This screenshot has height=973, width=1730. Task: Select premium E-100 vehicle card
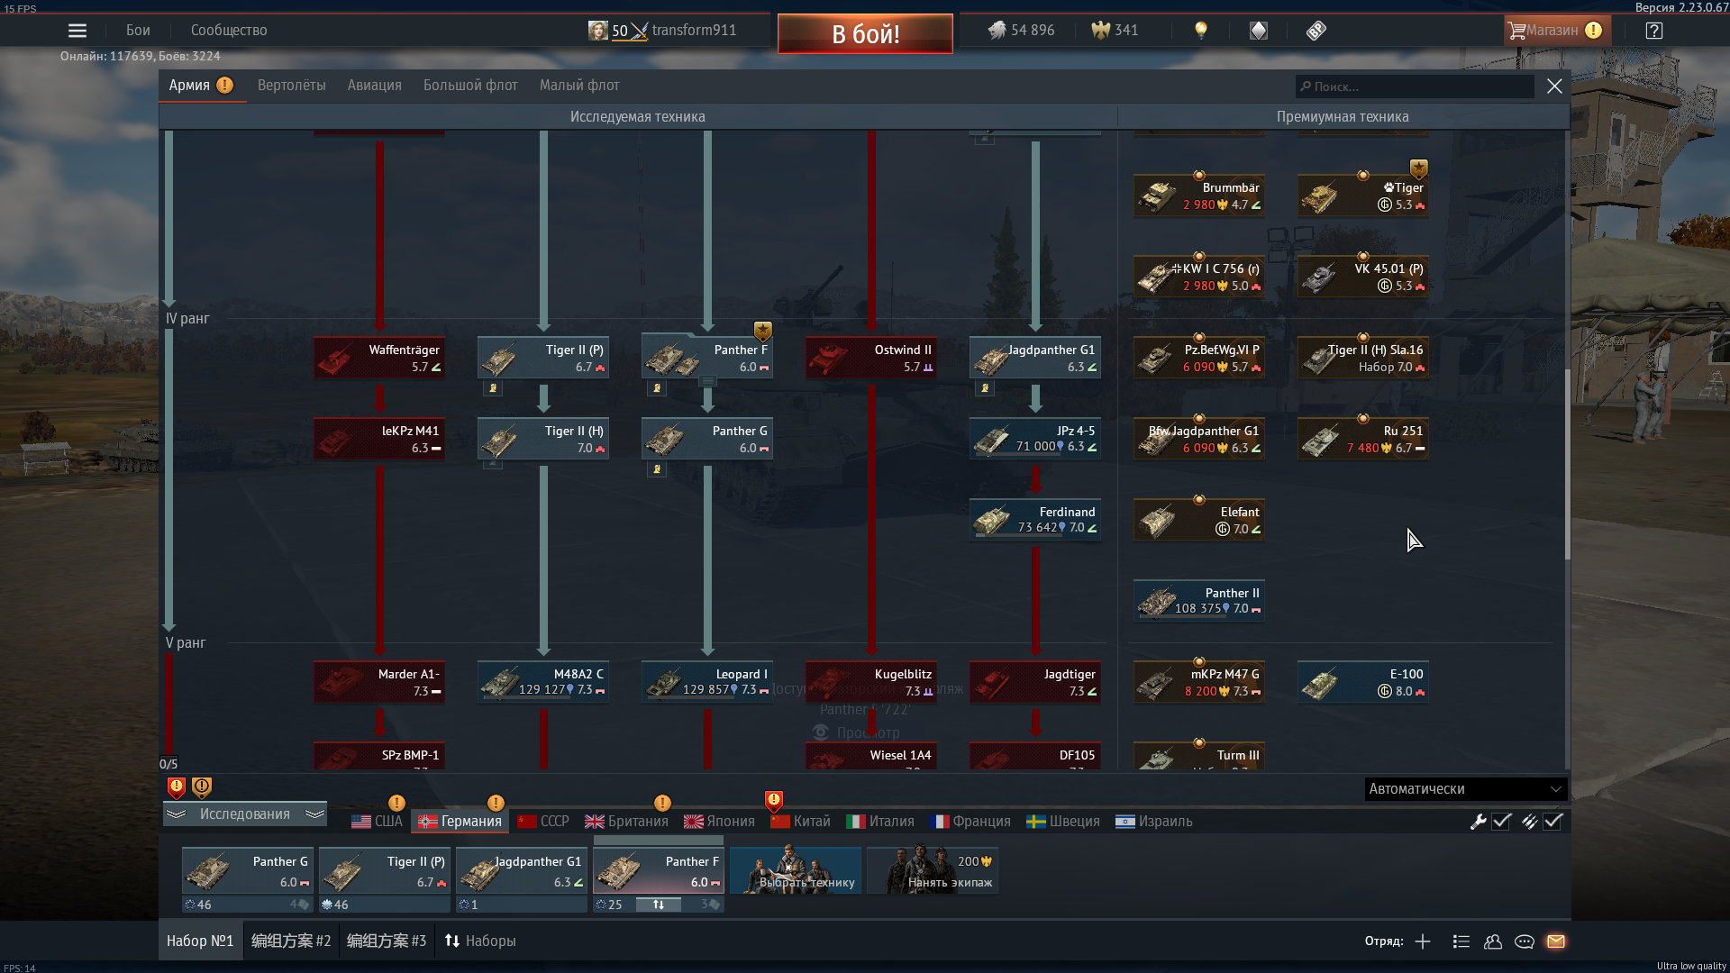tap(1363, 683)
